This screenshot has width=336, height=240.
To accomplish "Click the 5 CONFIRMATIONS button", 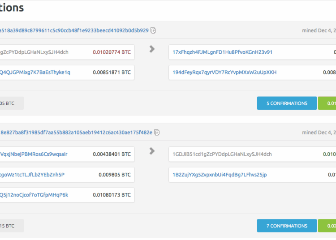I will (287, 103).
